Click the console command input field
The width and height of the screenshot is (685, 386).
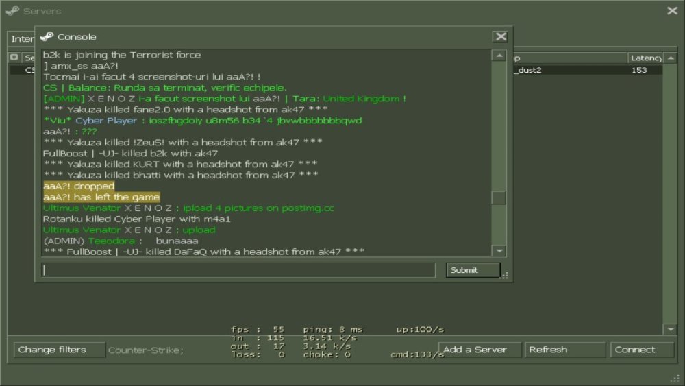click(x=238, y=270)
